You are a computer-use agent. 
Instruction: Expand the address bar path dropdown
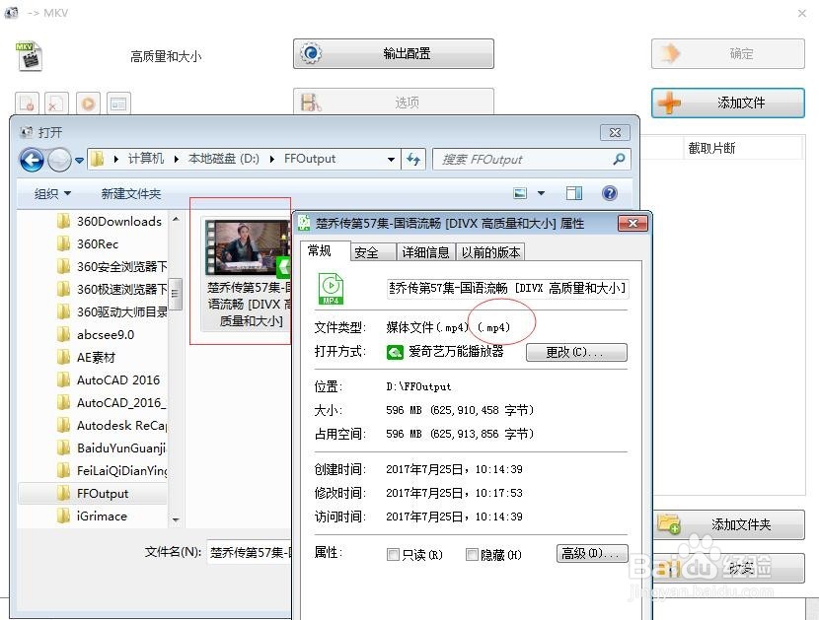point(389,159)
